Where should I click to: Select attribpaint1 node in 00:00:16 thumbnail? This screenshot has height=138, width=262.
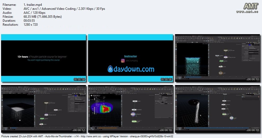pyautogui.click(x=133, y=114)
